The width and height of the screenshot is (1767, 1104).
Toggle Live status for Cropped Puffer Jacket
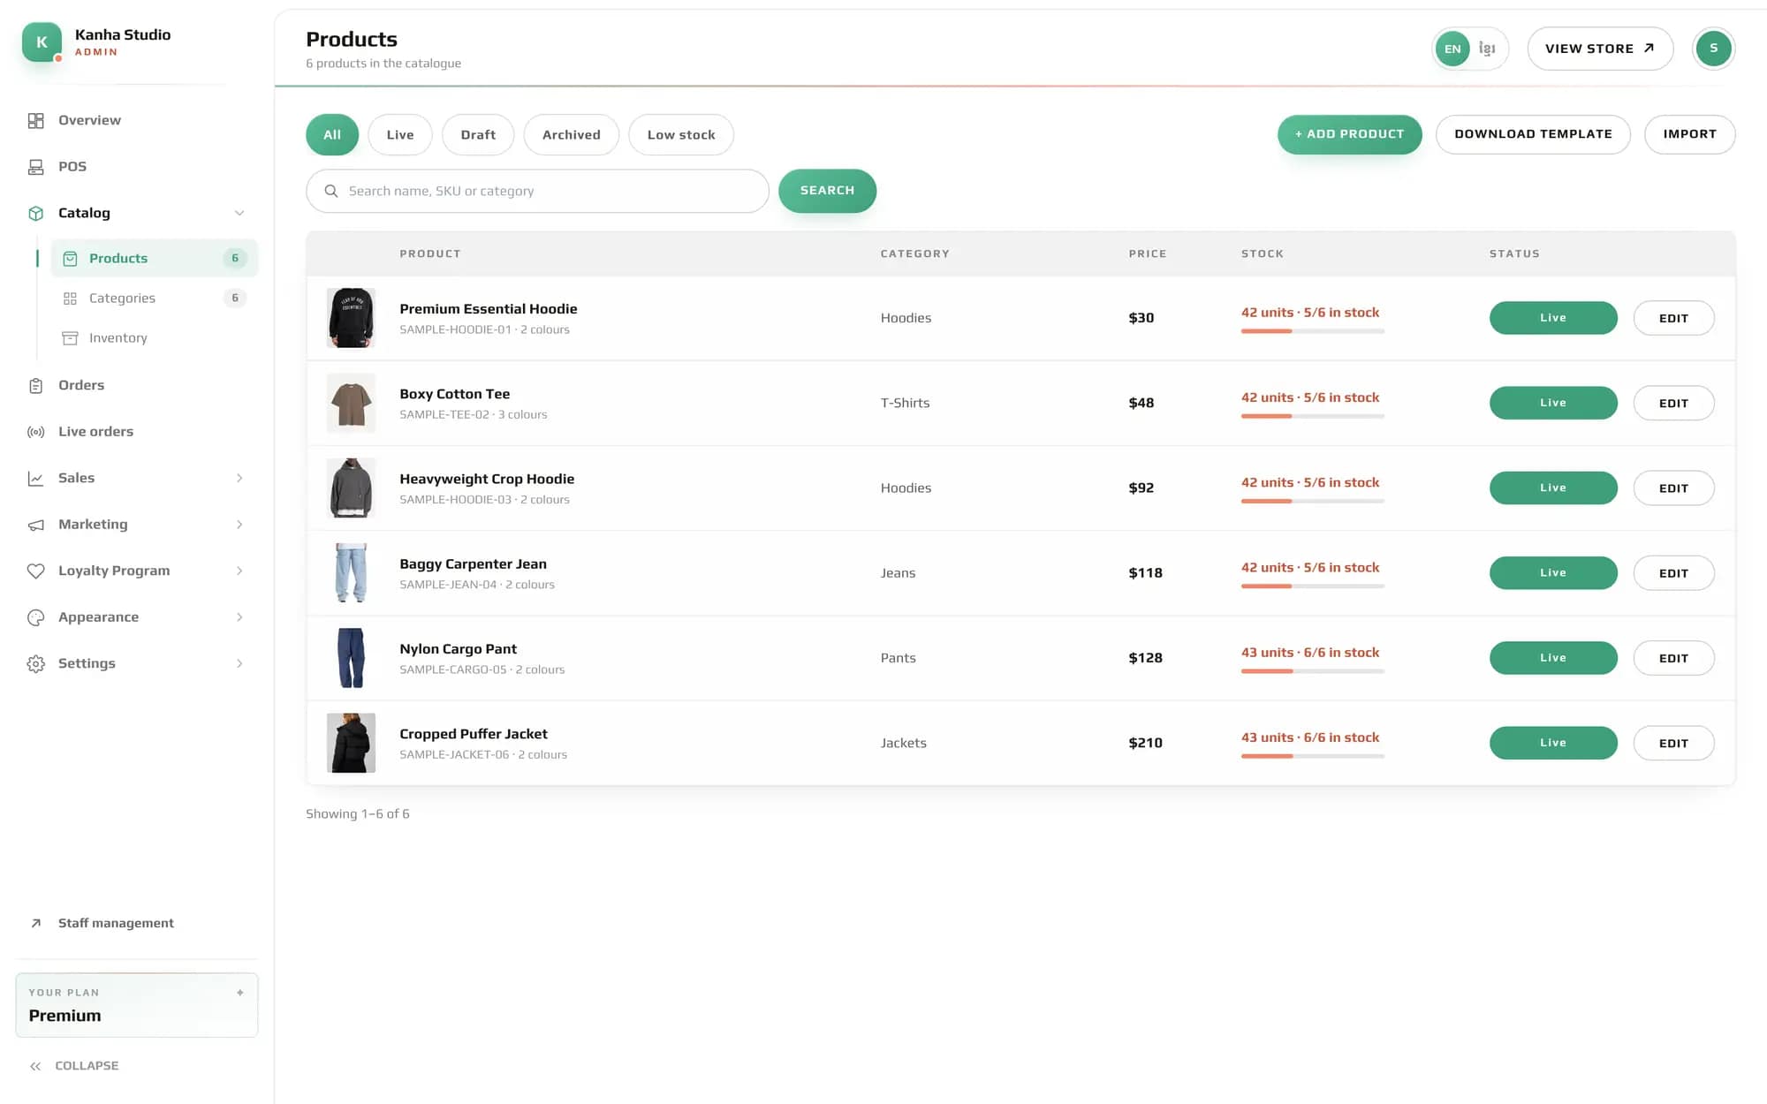point(1553,743)
